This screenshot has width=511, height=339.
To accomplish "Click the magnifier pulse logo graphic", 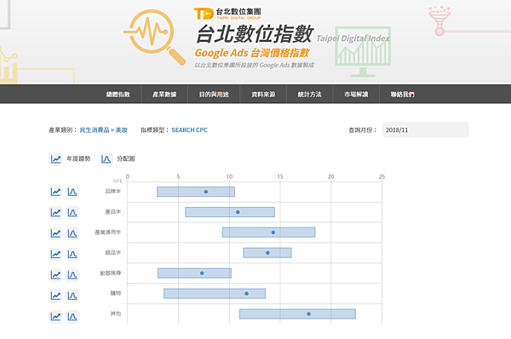I will point(154,37).
